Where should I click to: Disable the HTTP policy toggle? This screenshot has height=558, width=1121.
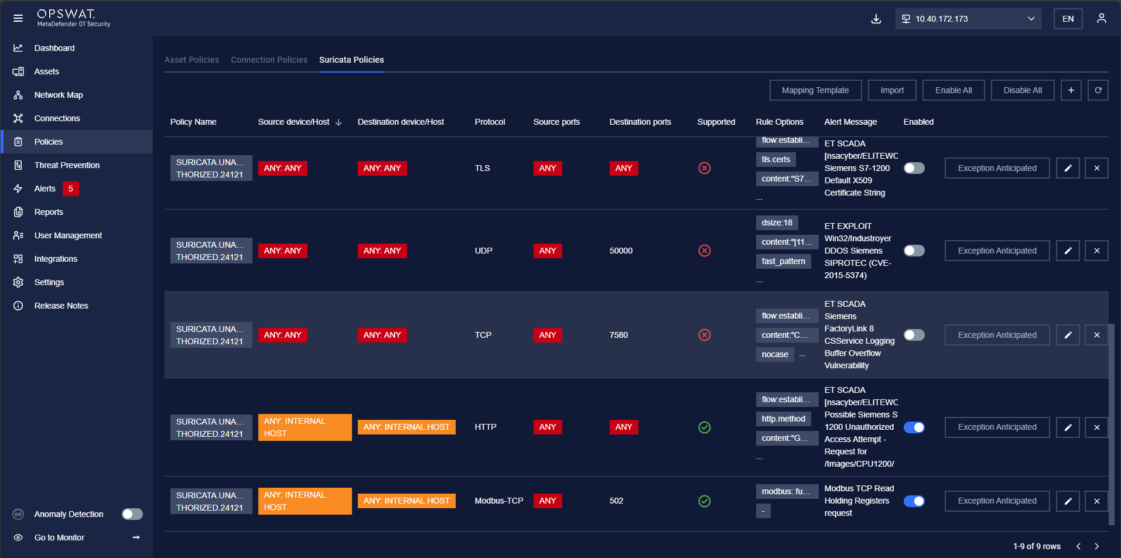pos(914,427)
